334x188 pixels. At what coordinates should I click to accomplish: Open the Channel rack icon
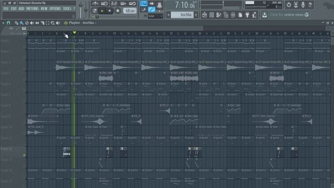(x=211, y=15)
